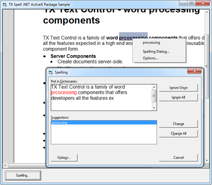Screen dimensions: 212x185
Task: Click the document's horizontal scrollbar left arrow
Action: click(5, 166)
